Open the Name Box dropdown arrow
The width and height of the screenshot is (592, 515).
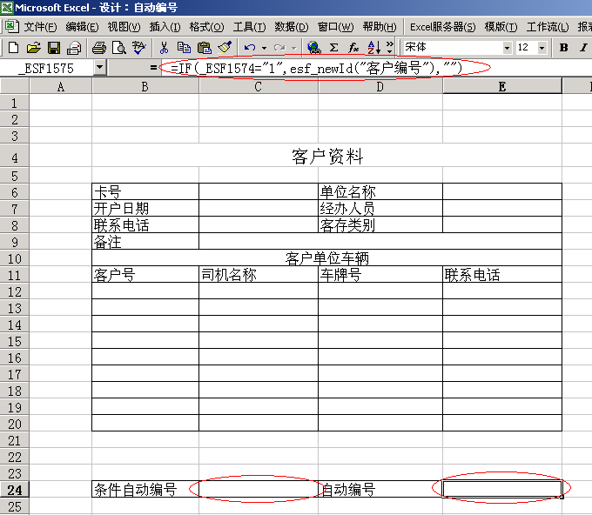pyautogui.click(x=99, y=68)
